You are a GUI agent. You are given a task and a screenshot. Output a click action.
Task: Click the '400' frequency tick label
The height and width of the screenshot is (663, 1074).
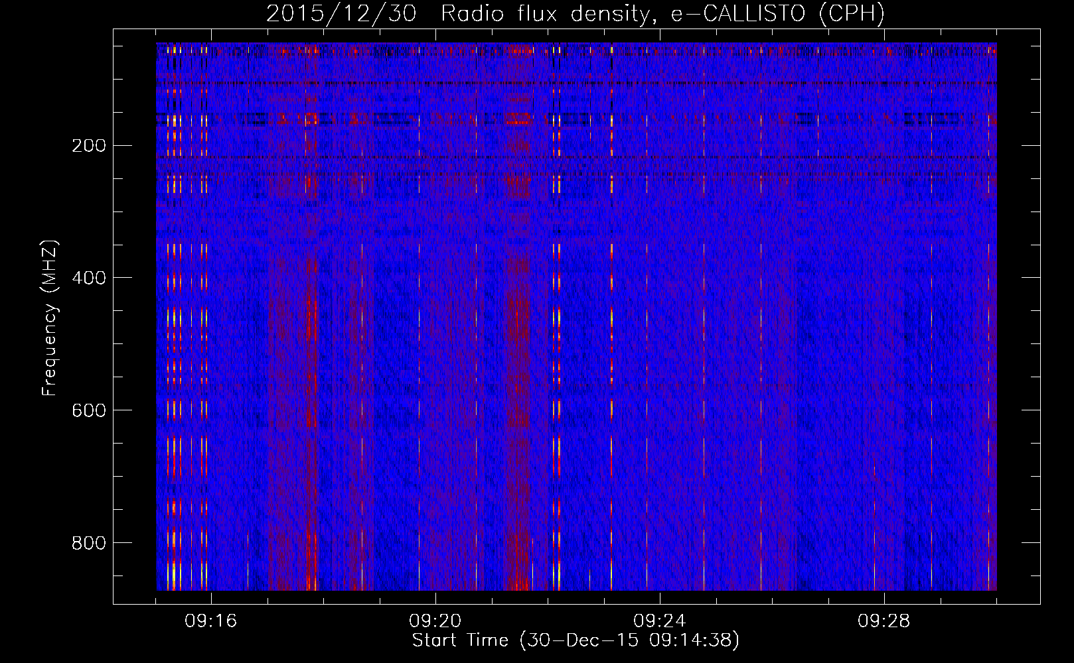pyautogui.click(x=89, y=278)
